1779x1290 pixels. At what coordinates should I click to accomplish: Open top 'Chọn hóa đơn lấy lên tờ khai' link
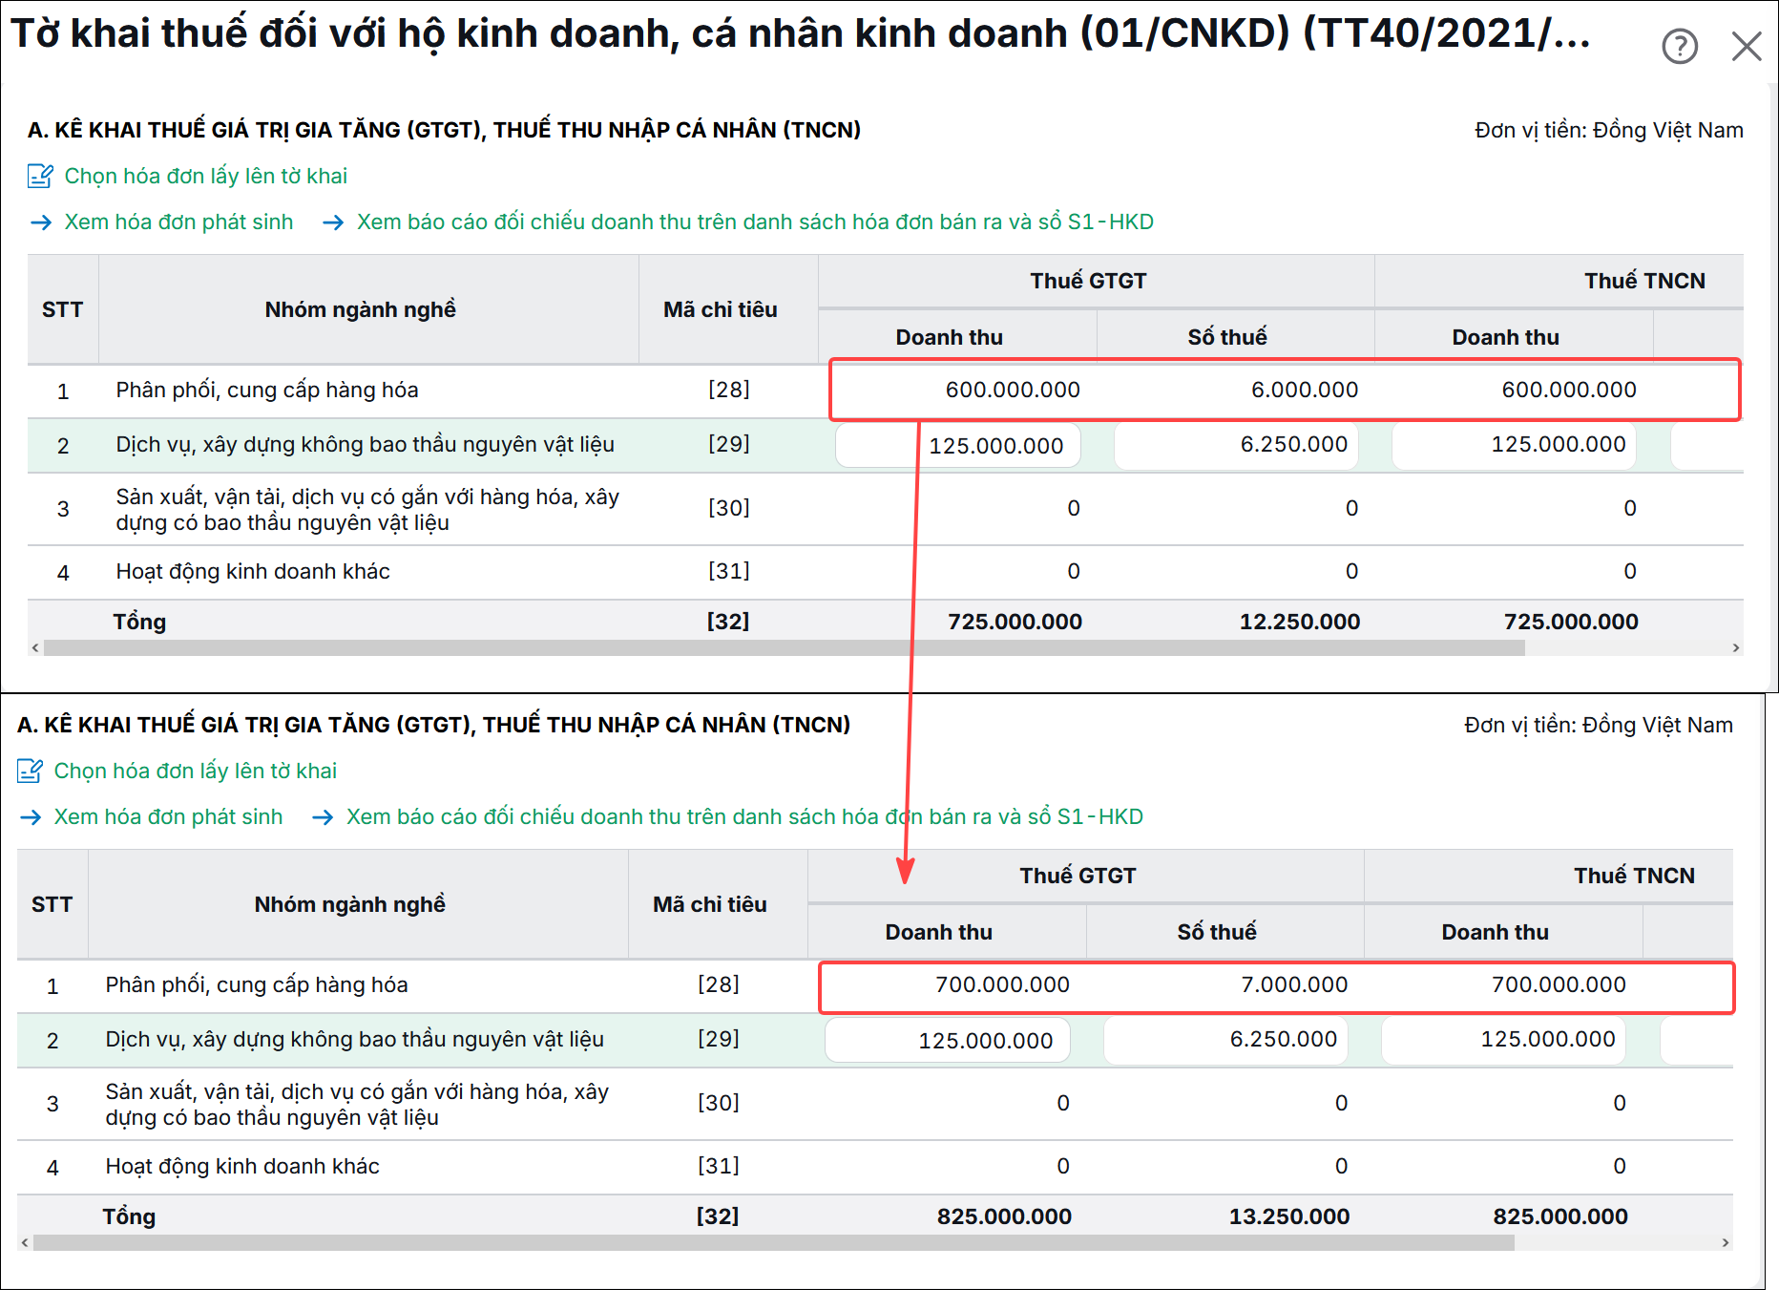click(206, 176)
